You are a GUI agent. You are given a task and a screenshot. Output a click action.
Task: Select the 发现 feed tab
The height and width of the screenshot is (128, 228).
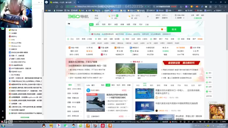pyautogui.click(x=145, y=85)
